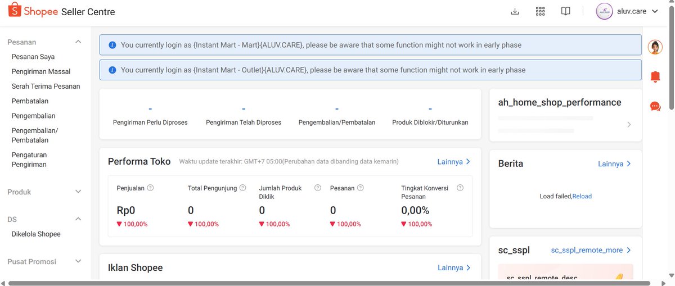This screenshot has height=286, width=675.
Task: Open the chat bubble icon
Action: 655,106
